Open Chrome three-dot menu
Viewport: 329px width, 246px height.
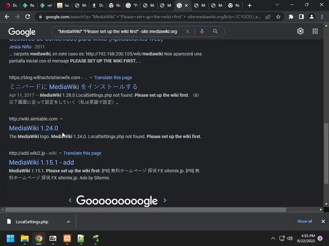pos(322,17)
